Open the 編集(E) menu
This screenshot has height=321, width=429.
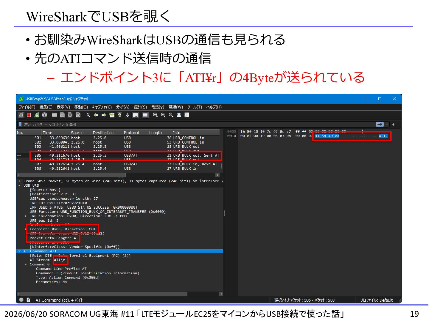click(46, 107)
